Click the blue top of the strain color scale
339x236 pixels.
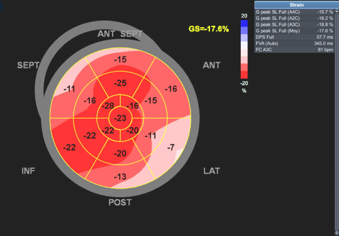click(244, 25)
